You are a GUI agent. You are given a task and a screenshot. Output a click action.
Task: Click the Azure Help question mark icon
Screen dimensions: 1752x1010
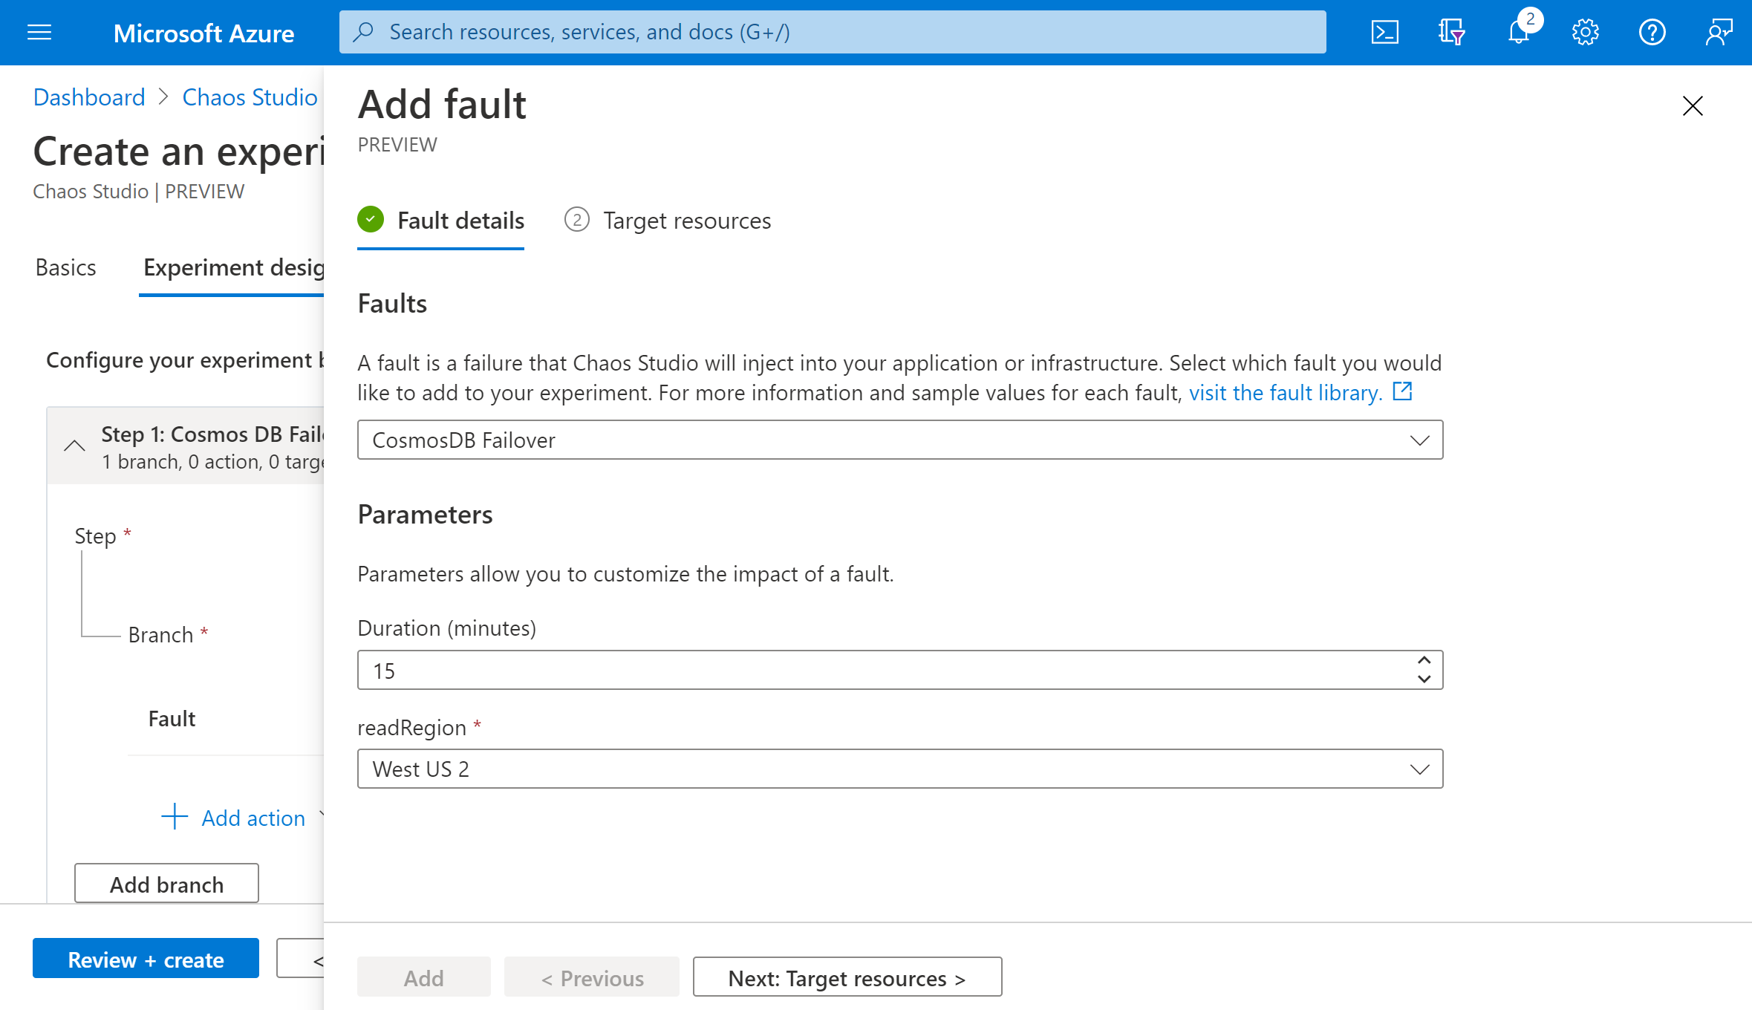(x=1651, y=31)
